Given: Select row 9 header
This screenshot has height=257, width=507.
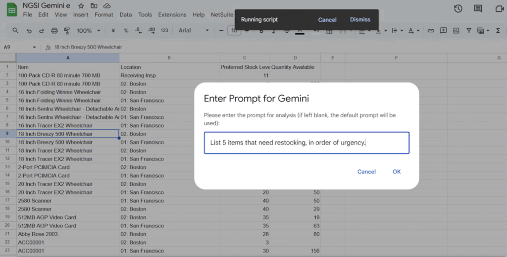Looking at the screenshot, I should [x=8, y=134].
